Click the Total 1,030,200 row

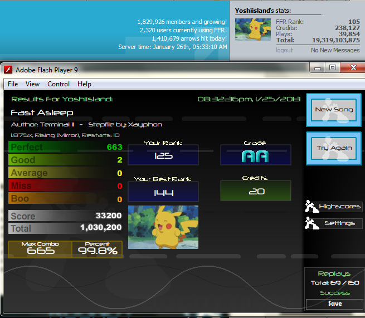(x=65, y=228)
